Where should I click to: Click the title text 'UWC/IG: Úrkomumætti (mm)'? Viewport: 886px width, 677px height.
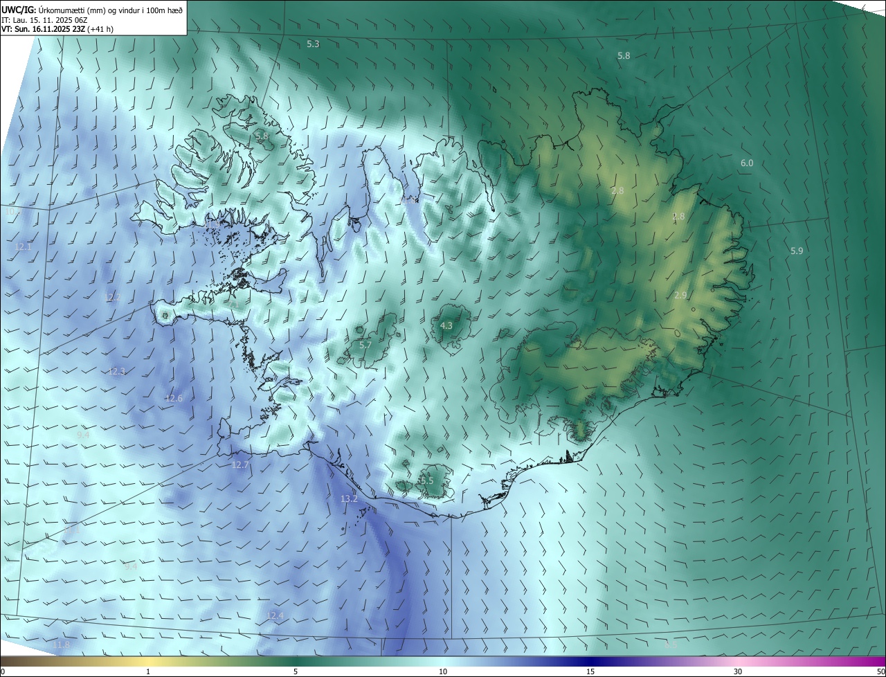(x=55, y=9)
